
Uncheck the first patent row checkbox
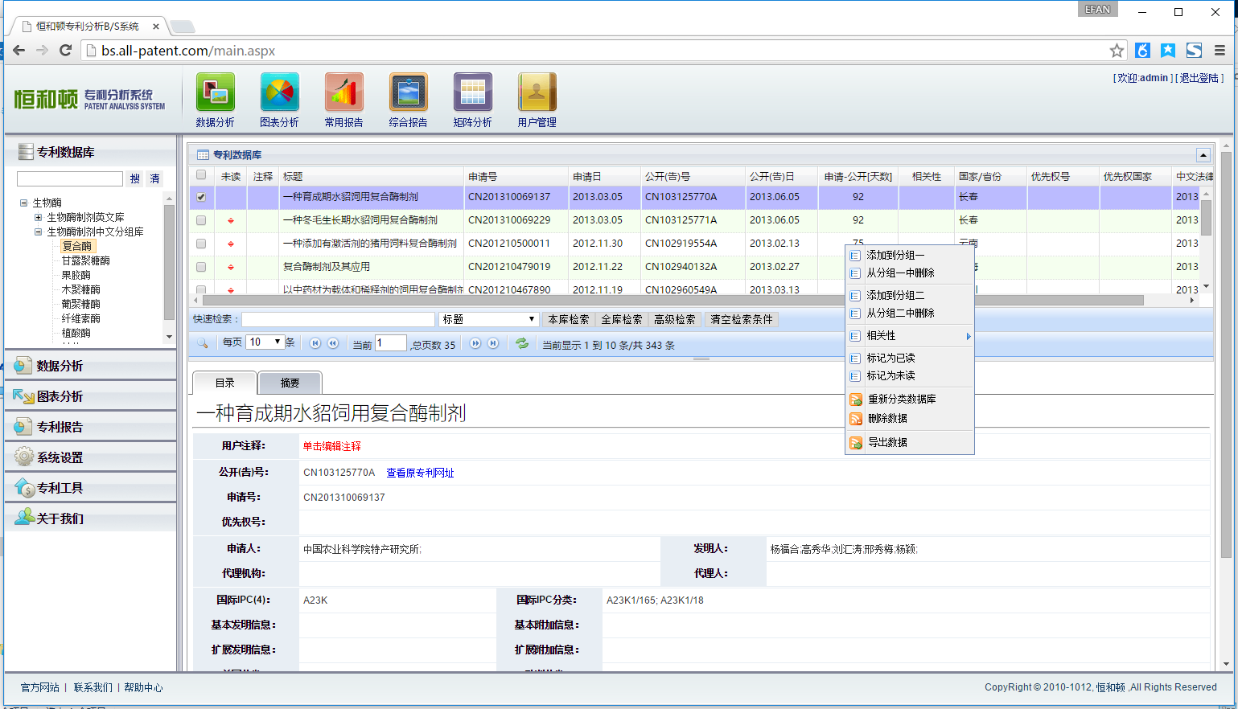[201, 197]
